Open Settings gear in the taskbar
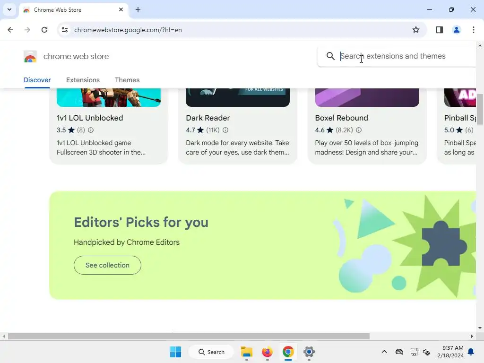 [x=309, y=352]
